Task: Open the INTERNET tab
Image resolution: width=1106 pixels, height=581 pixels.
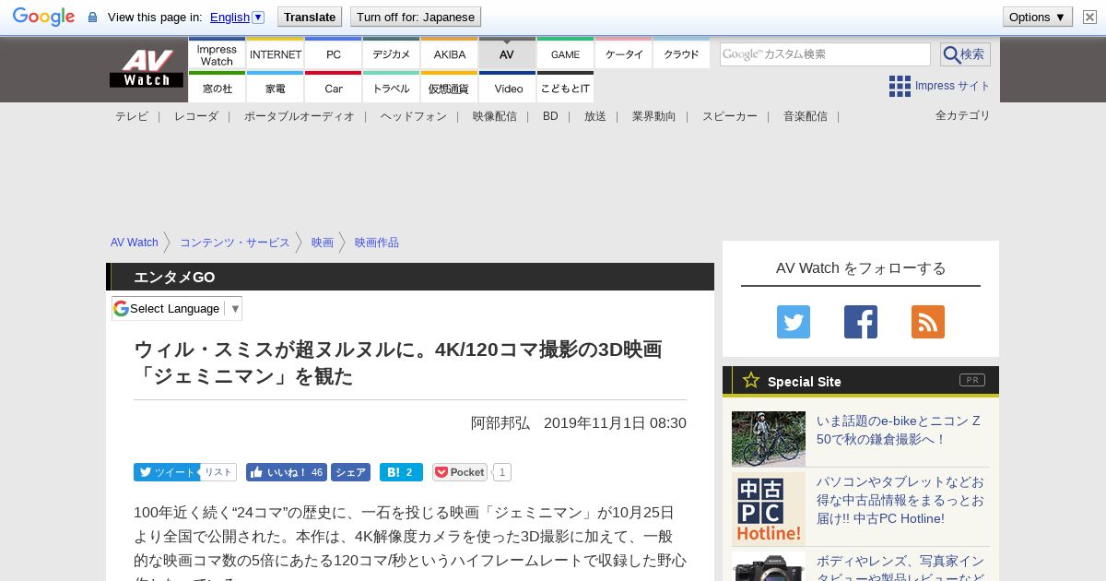Action: tap(276, 54)
